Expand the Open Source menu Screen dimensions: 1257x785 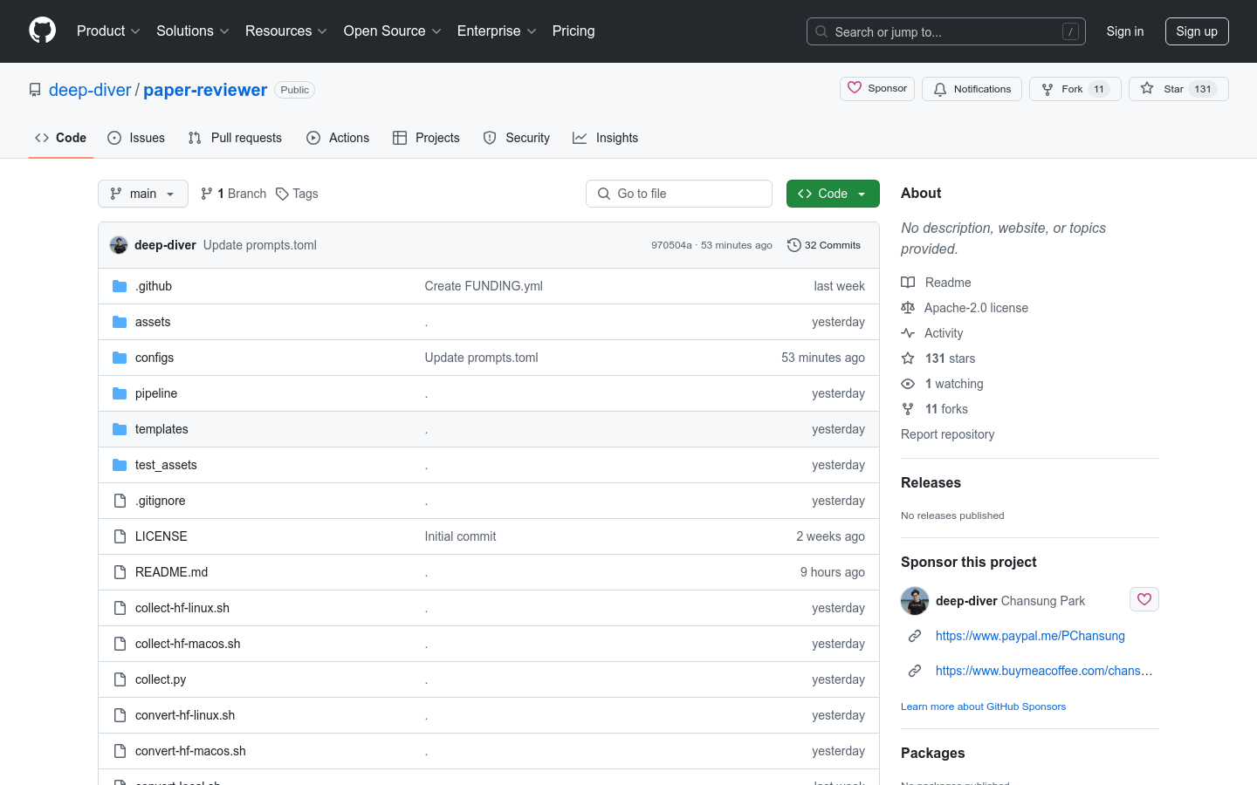(x=393, y=31)
